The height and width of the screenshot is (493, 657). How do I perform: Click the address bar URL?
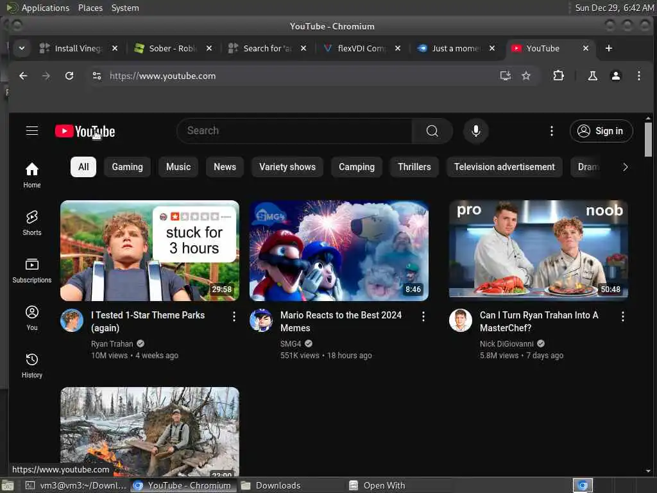pyautogui.click(x=162, y=76)
